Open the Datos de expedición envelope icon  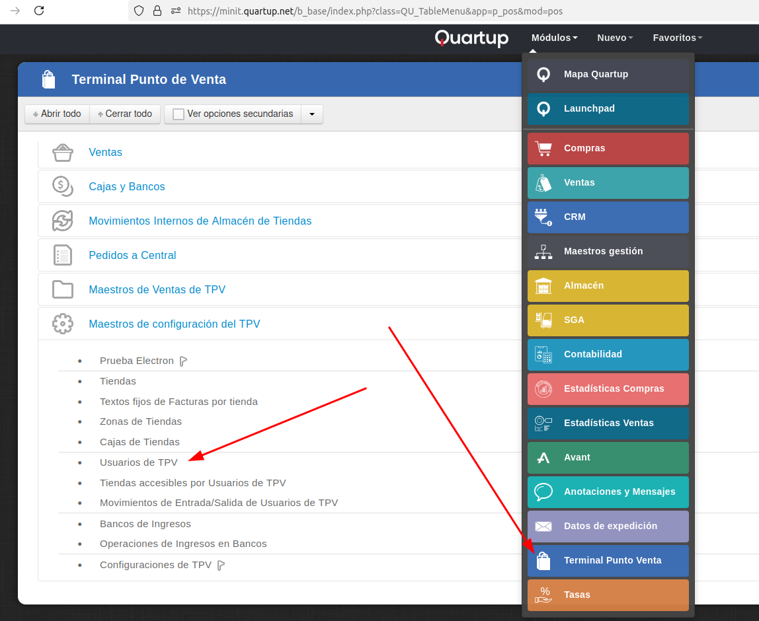(543, 527)
